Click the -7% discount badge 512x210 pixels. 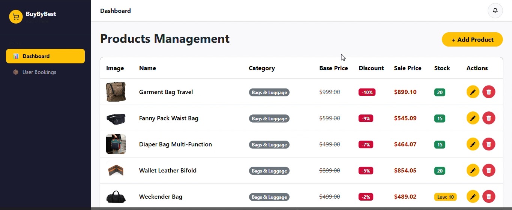(x=366, y=144)
